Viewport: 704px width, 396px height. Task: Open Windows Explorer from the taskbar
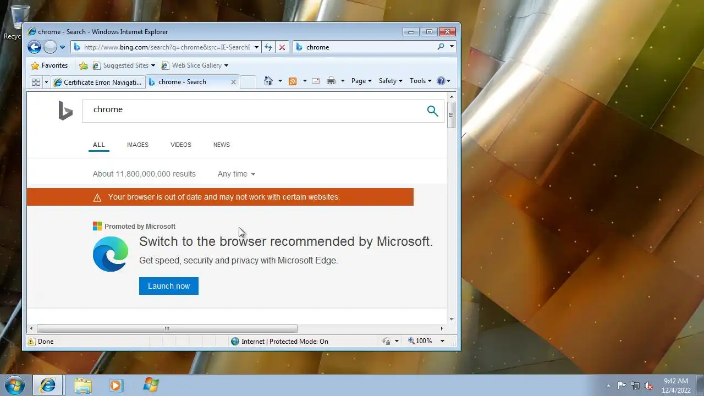tap(83, 385)
